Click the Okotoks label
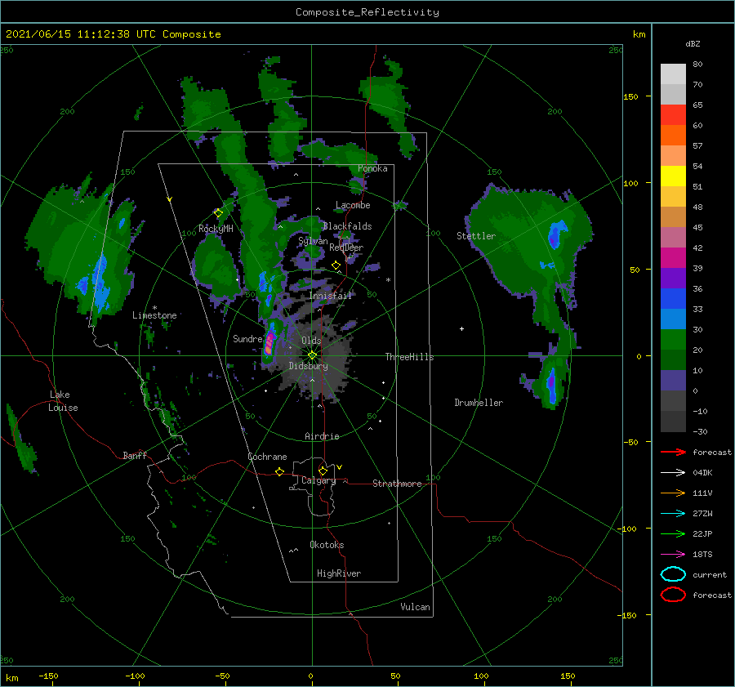 pos(327,545)
